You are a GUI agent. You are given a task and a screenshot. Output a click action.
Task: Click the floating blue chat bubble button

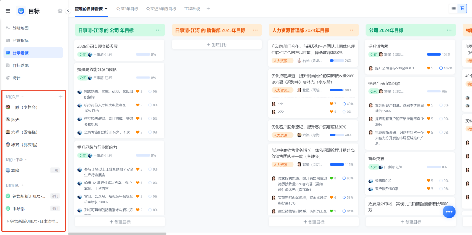[x=449, y=212]
